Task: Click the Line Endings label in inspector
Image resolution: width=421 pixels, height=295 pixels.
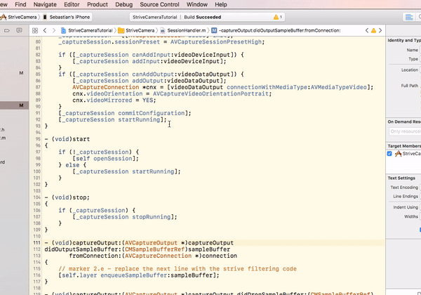Action: (x=406, y=197)
